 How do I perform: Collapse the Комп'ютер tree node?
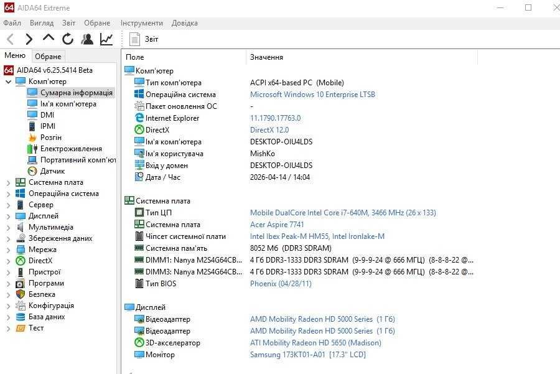coord(8,82)
